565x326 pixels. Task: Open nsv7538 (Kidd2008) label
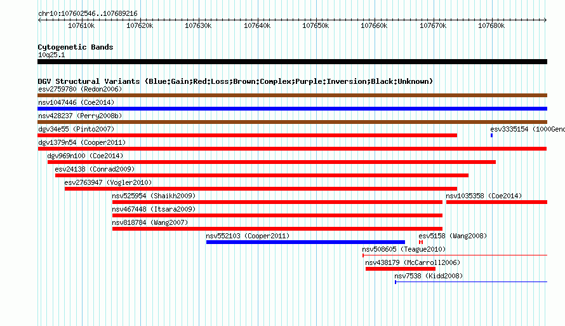[429, 276]
